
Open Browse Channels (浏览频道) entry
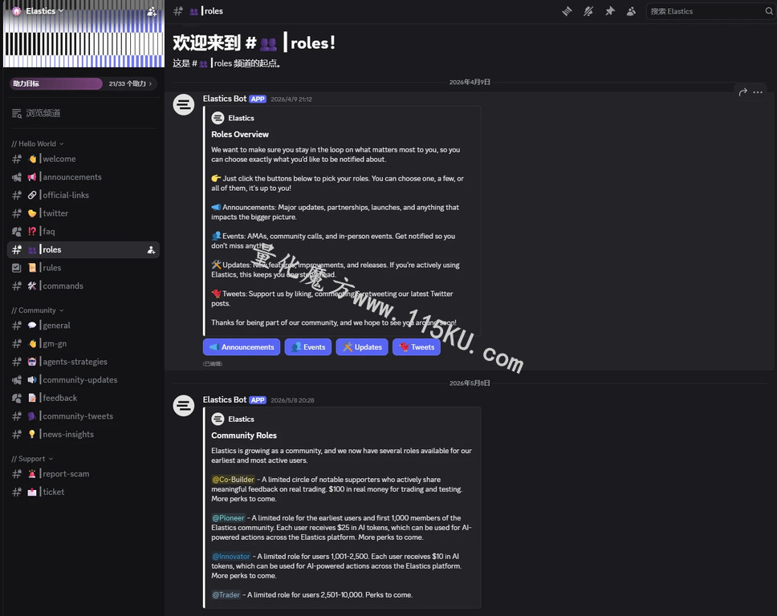[83, 113]
